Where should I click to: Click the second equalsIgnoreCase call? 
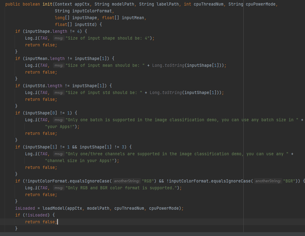pyautogui.click(x=231, y=181)
